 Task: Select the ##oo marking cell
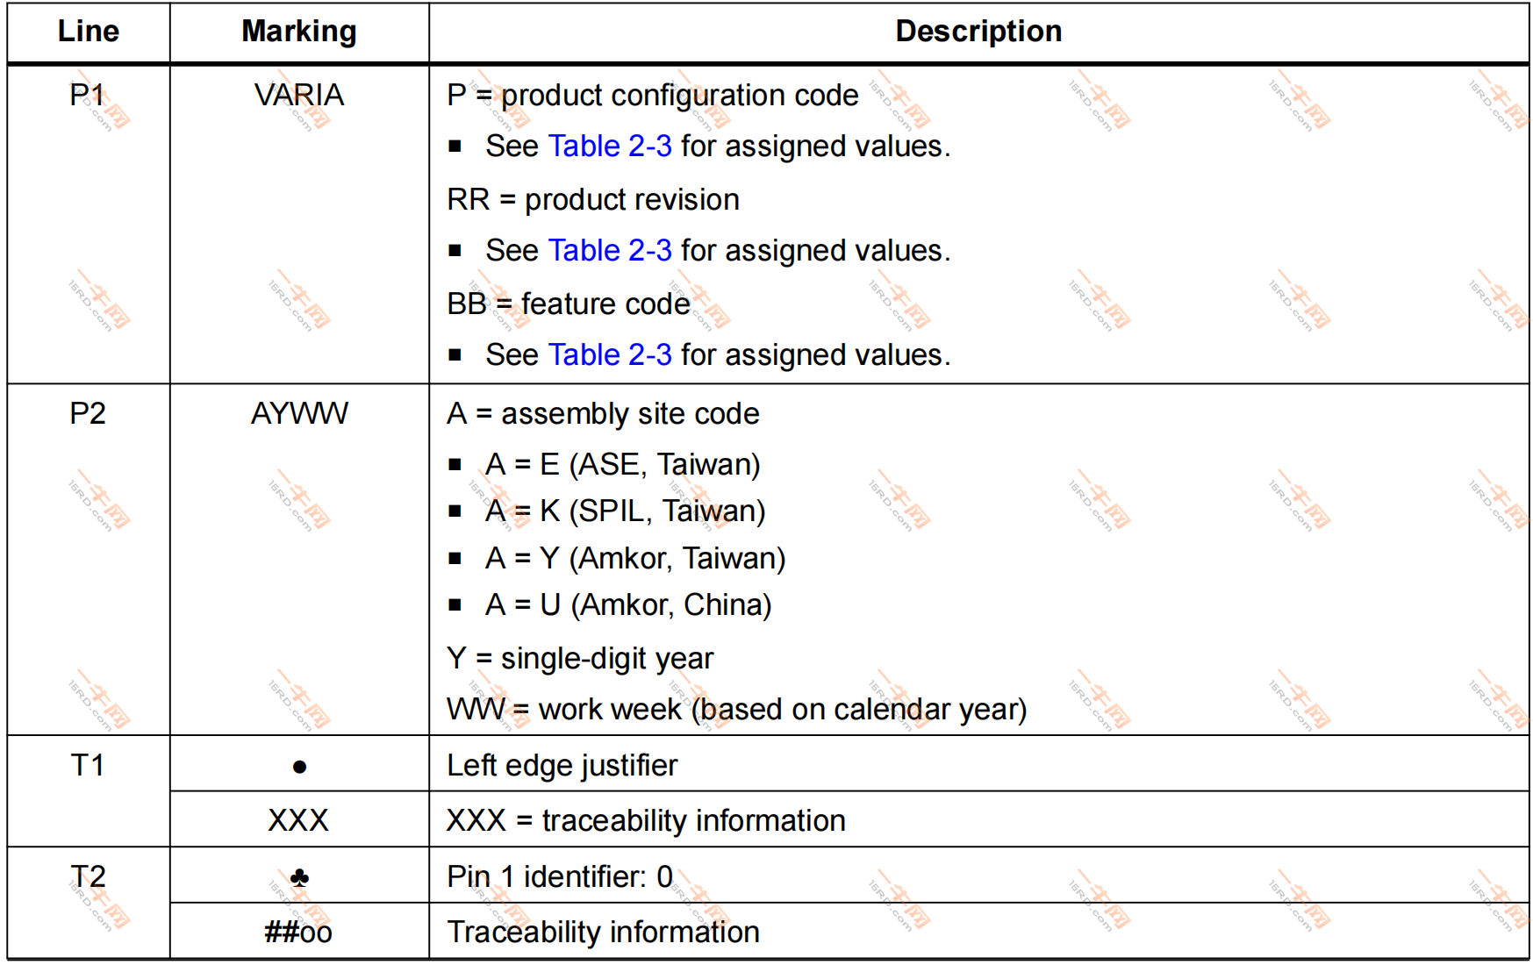298,933
